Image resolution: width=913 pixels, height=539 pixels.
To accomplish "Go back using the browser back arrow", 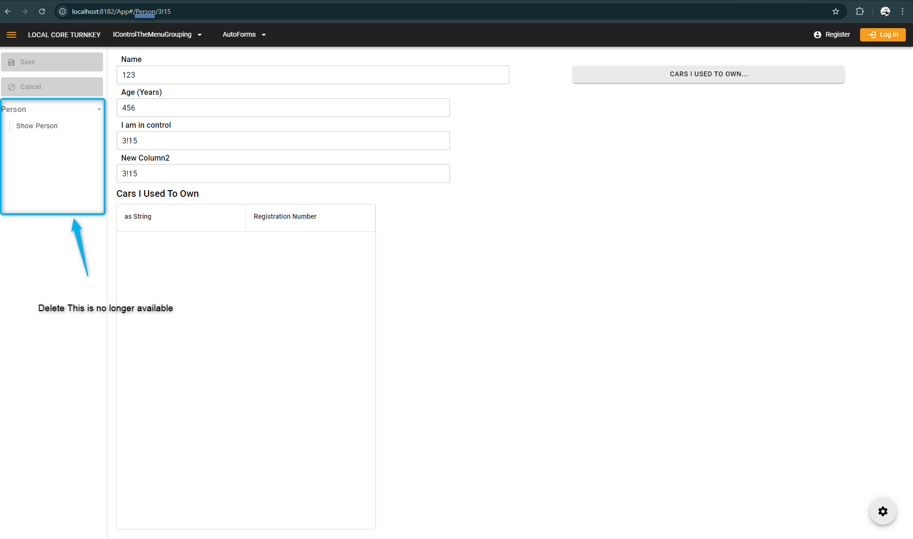I will pos(8,11).
